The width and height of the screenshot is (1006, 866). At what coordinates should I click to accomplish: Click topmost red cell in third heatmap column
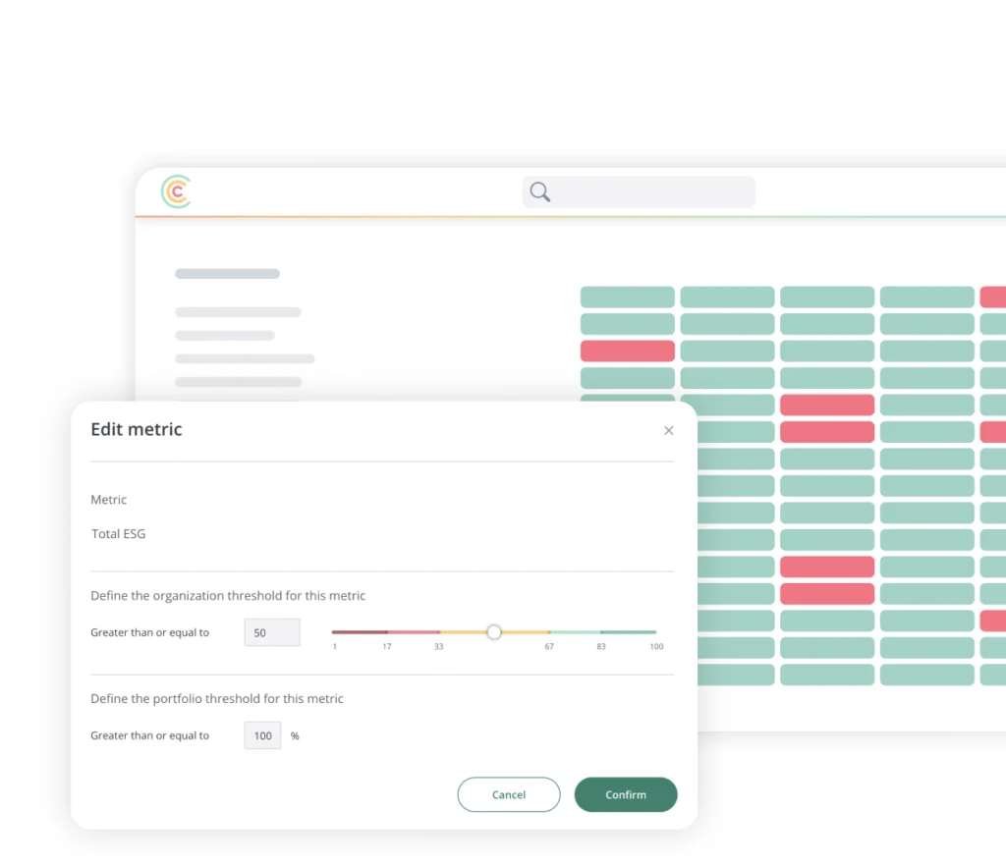[x=827, y=406]
